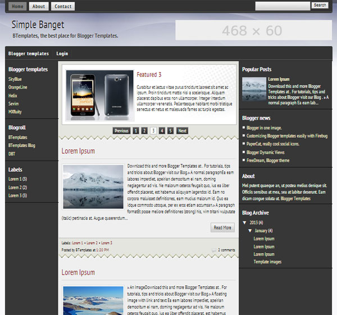337x315 pixels.
Task: Jump to featured slide 5
Action: point(170,131)
